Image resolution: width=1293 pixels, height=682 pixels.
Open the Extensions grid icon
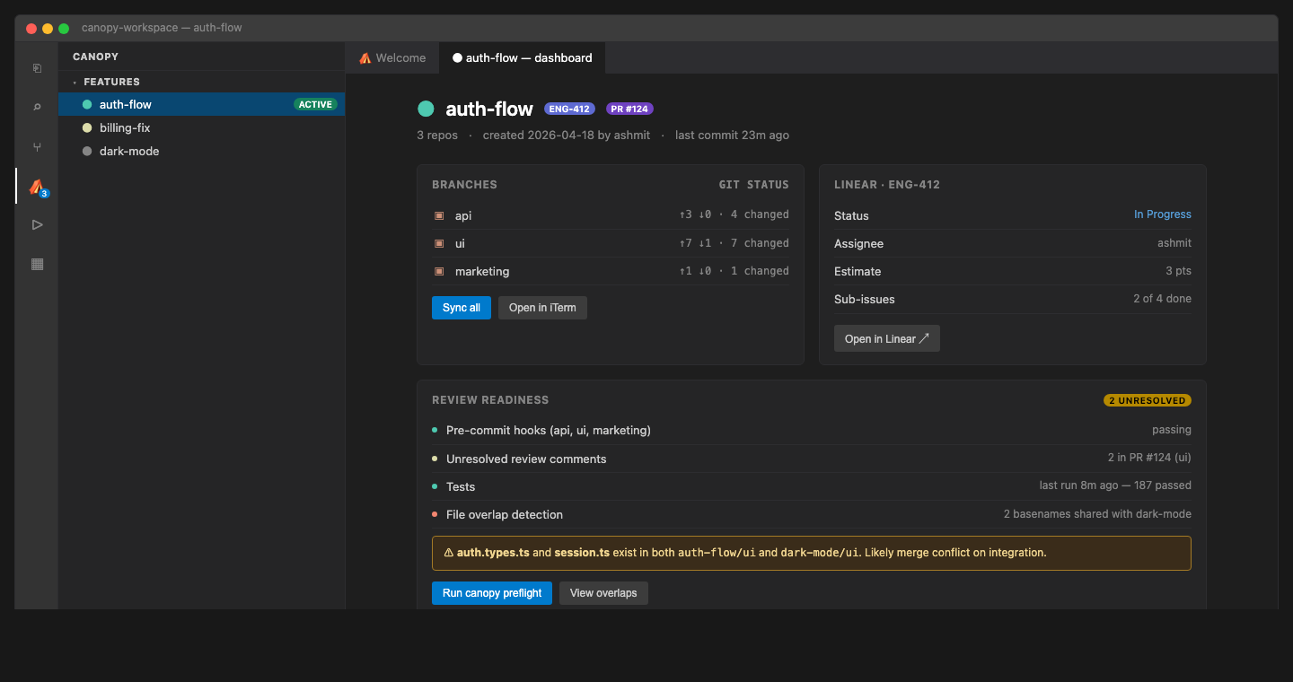pyautogui.click(x=37, y=263)
